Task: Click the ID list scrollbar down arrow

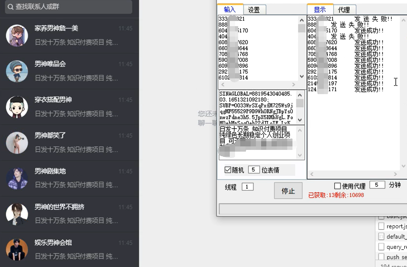Action: [302, 76]
